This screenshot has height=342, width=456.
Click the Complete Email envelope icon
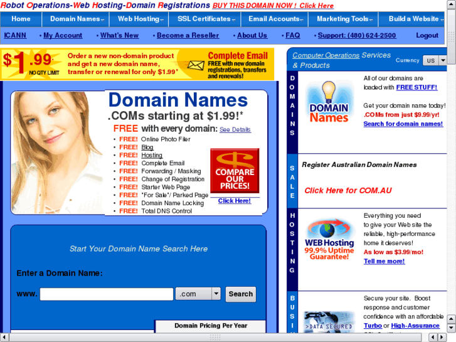click(x=196, y=65)
